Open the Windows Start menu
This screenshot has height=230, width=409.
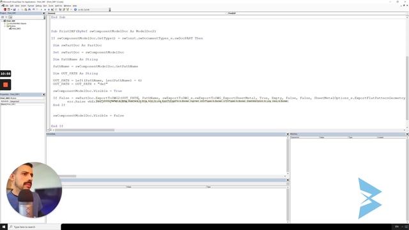tap(4, 227)
